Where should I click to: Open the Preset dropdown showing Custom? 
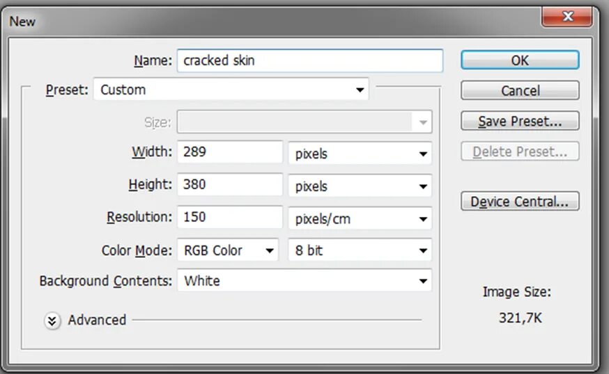click(x=231, y=90)
